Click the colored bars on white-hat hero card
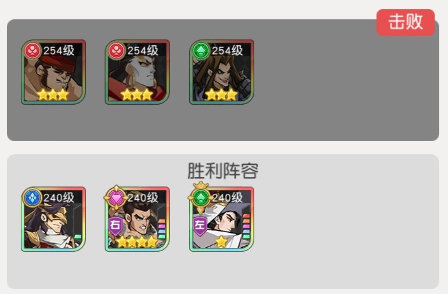Image resolution: width=448 pixels, height=294 pixels. tap(246, 226)
